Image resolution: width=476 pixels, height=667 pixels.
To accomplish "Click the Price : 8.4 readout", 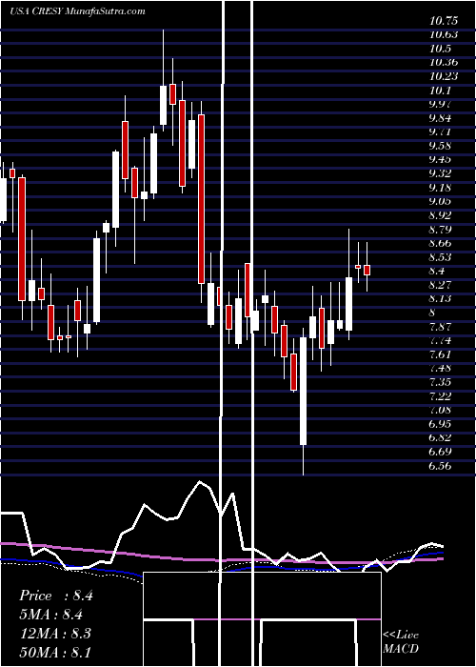I will tap(55, 596).
